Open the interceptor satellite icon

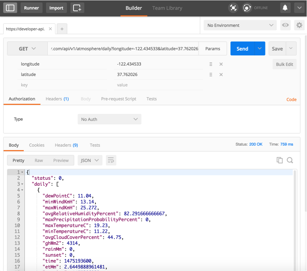pos(233,8)
